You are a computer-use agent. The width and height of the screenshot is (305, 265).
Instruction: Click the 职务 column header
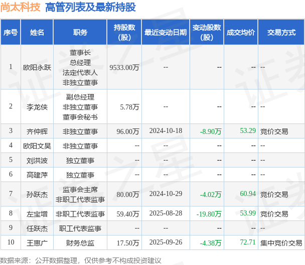[x=80, y=32]
